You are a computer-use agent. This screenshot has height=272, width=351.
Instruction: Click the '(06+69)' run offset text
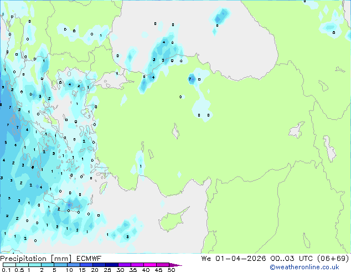coord(333,259)
